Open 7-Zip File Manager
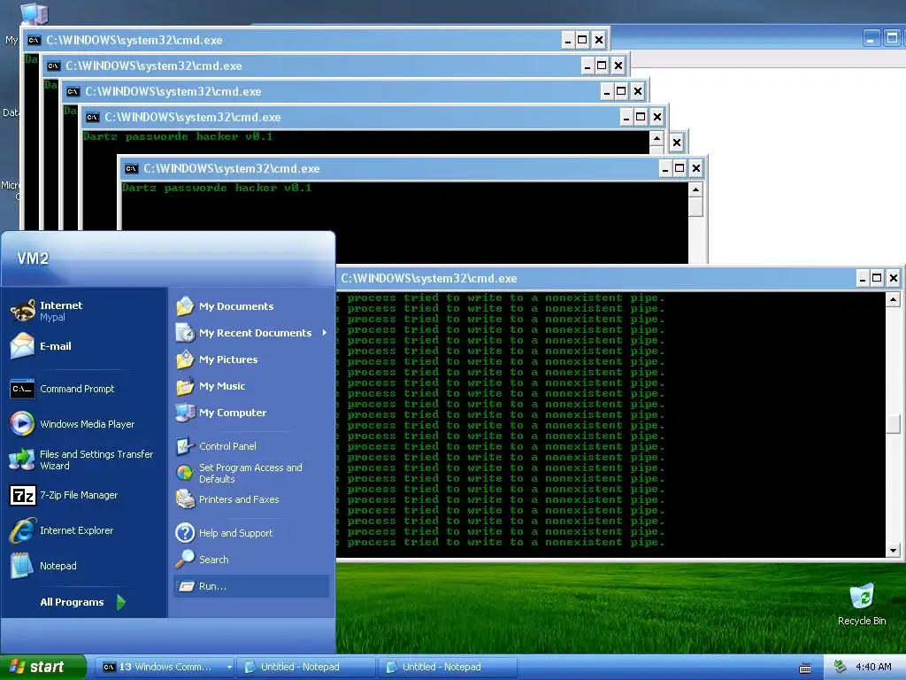 coord(84,495)
